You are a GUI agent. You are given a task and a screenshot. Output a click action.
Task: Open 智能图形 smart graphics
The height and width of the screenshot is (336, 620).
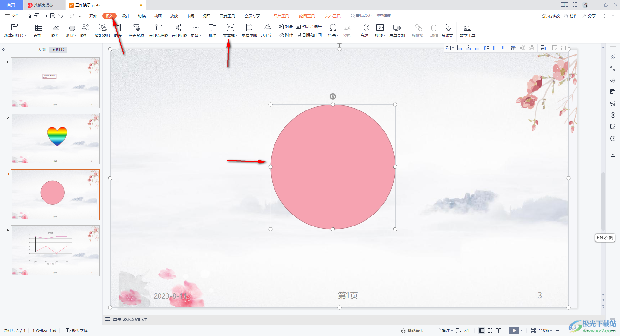(103, 31)
